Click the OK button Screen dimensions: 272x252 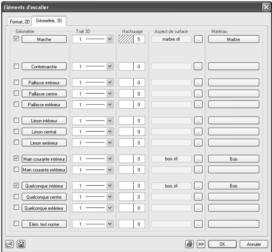click(222, 244)
